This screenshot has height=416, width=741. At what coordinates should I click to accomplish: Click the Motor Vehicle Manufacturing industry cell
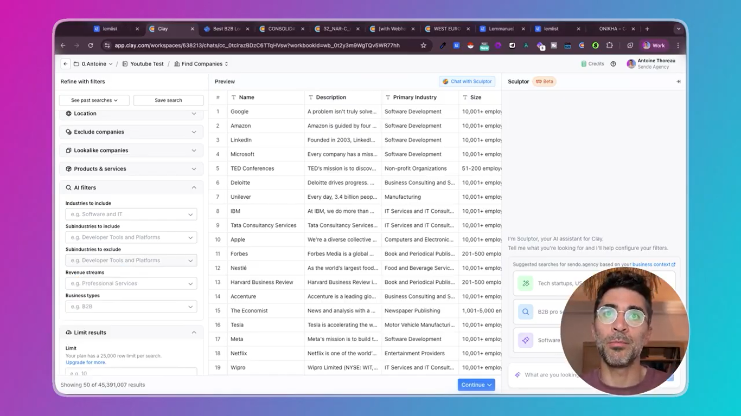point(420,325)
